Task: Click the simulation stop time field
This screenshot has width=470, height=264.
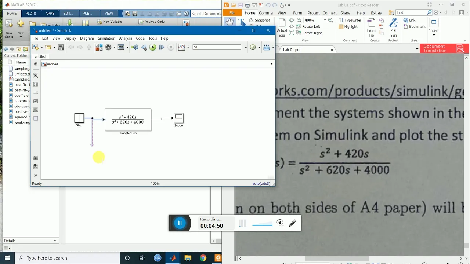Action: [x=217, y=47]
